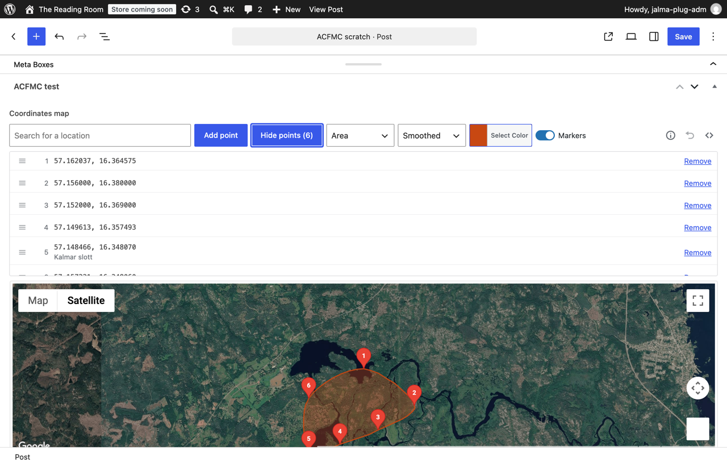
Task: Grab the drag handle of point 5
Action: click(22, 252)
